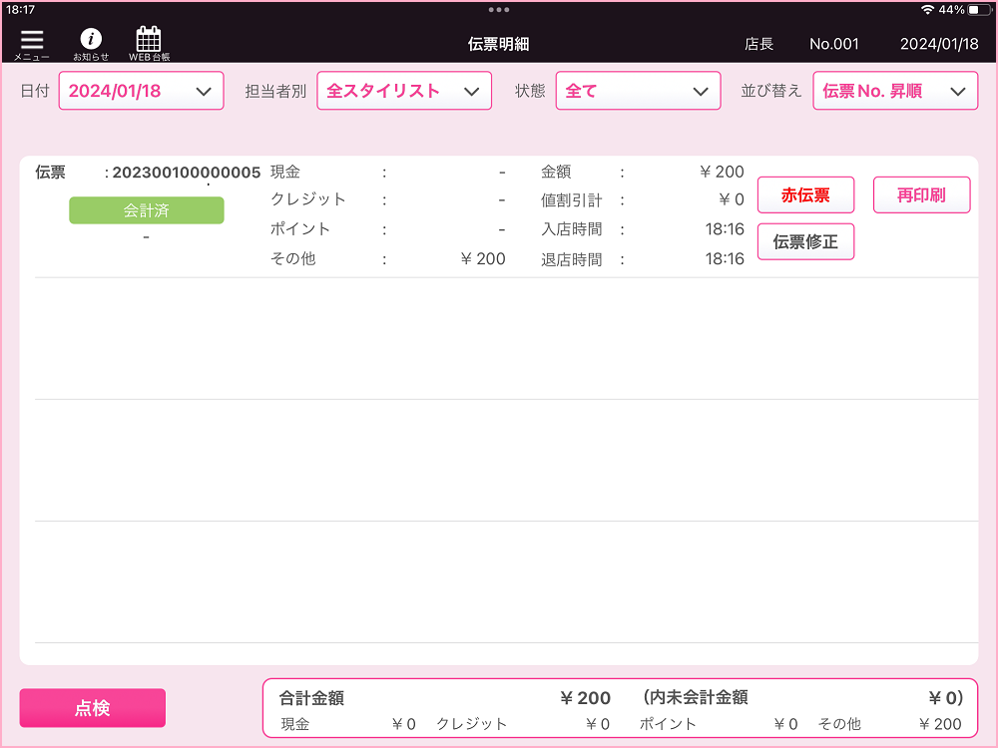This screenshot has height=748, width=998.
Task: Open the 担当者別 stylist dropdown
Action: pos(404,91)
